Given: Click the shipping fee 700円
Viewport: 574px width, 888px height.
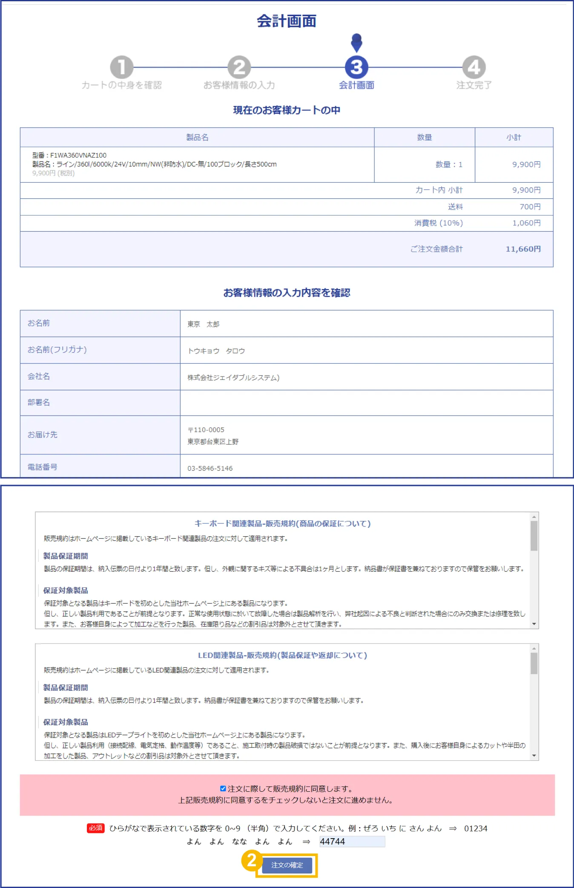Looking at the screenshot, I should click(x=530, y=207).
